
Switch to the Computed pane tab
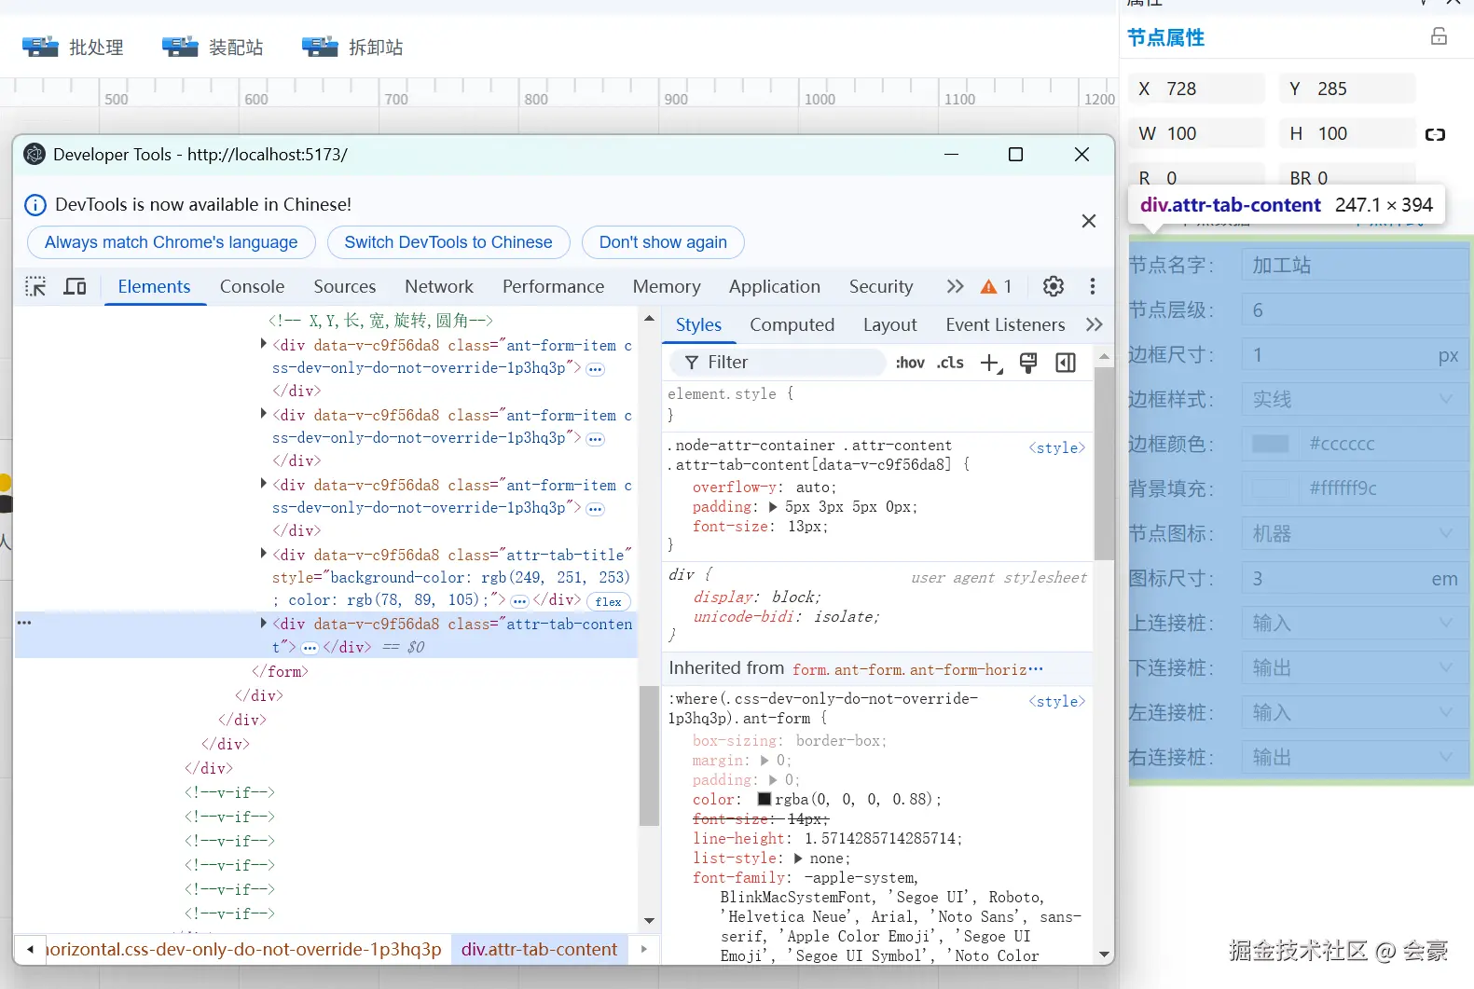coord(792,324)
